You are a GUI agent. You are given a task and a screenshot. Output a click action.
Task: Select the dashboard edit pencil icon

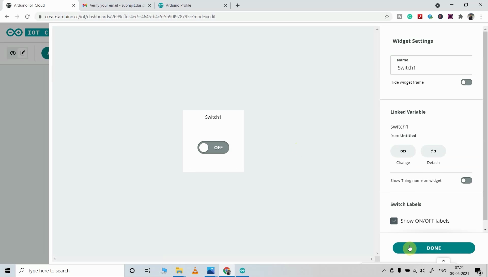tap(23, 53)
